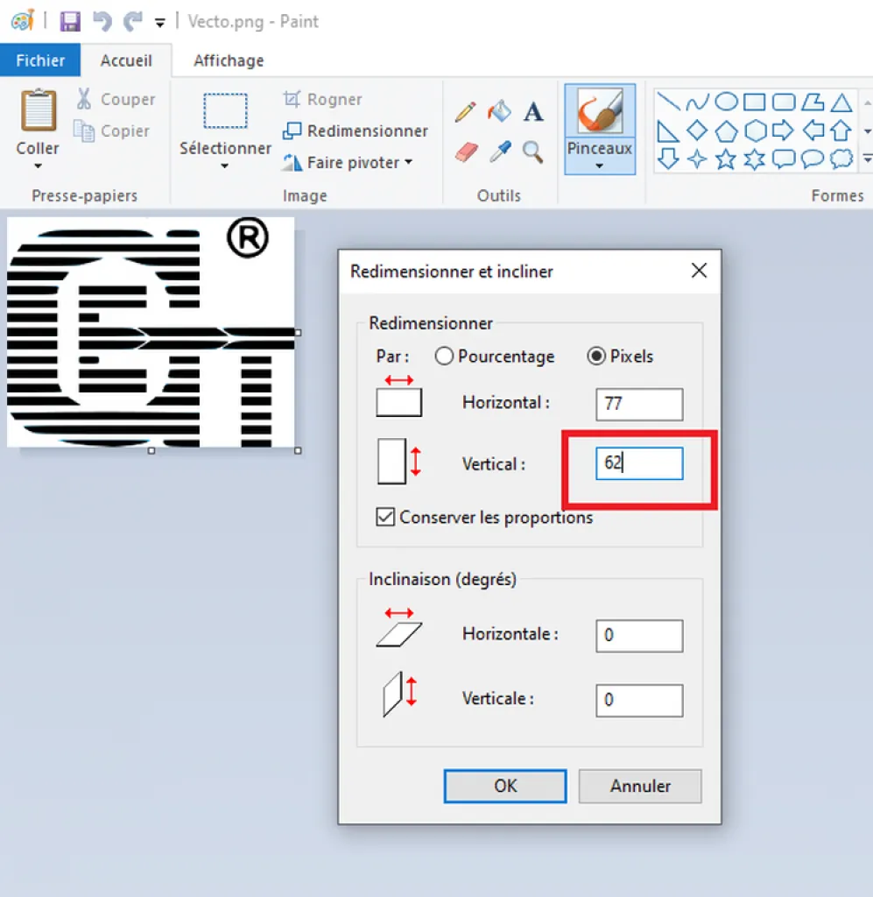Select the Rounded rectangle shape
The width and height of the screenshot is (873, 897).
783,102
